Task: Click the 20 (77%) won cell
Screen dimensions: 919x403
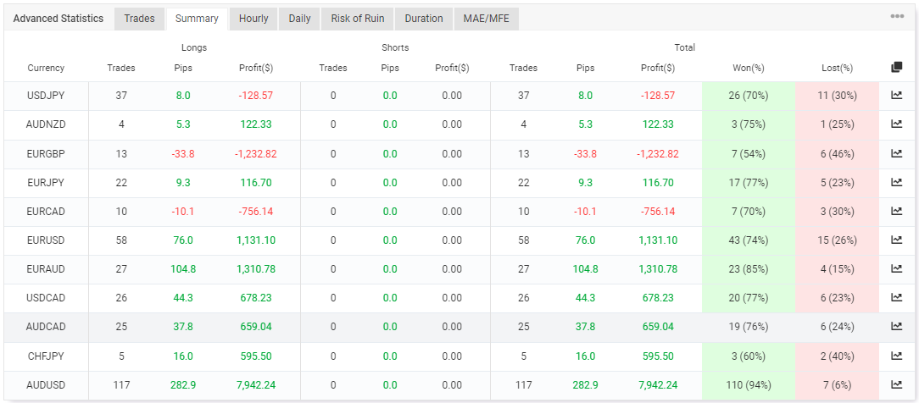Action: point(749,298)
